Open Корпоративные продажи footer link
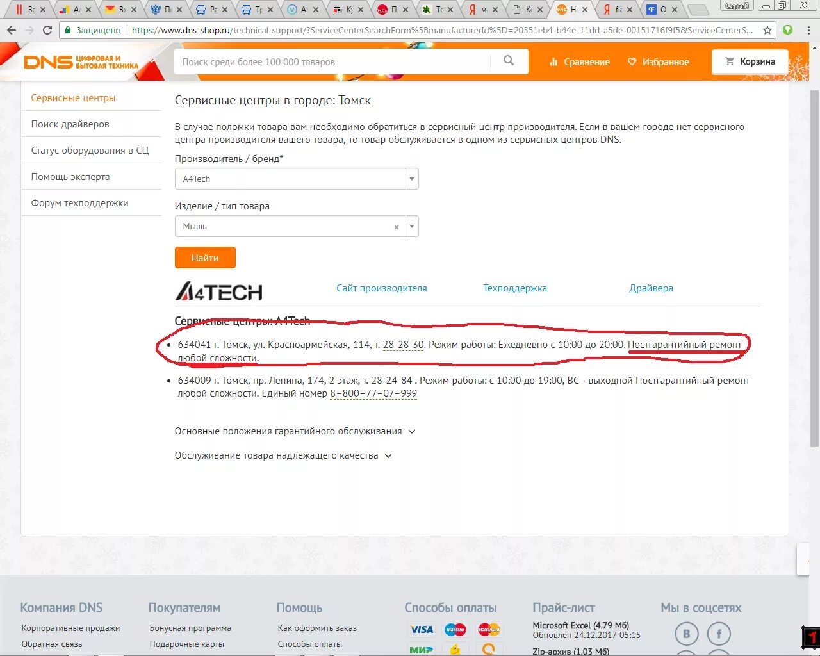The width and height of the screenshot is (820, 656). [x=70, y=628]
